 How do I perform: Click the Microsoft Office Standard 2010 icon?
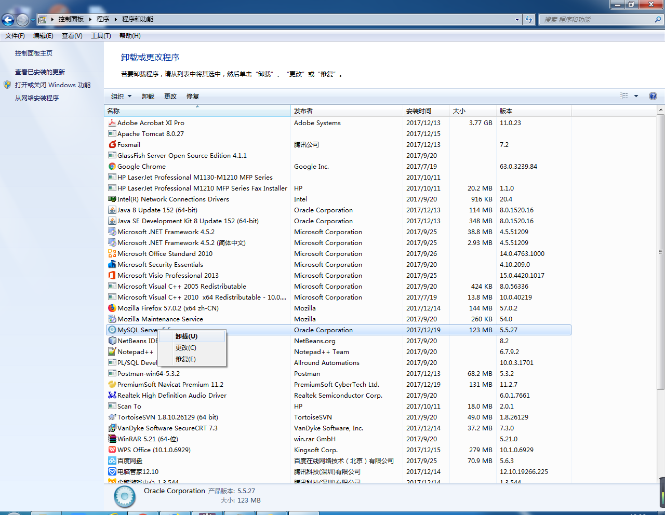point(112,253)
